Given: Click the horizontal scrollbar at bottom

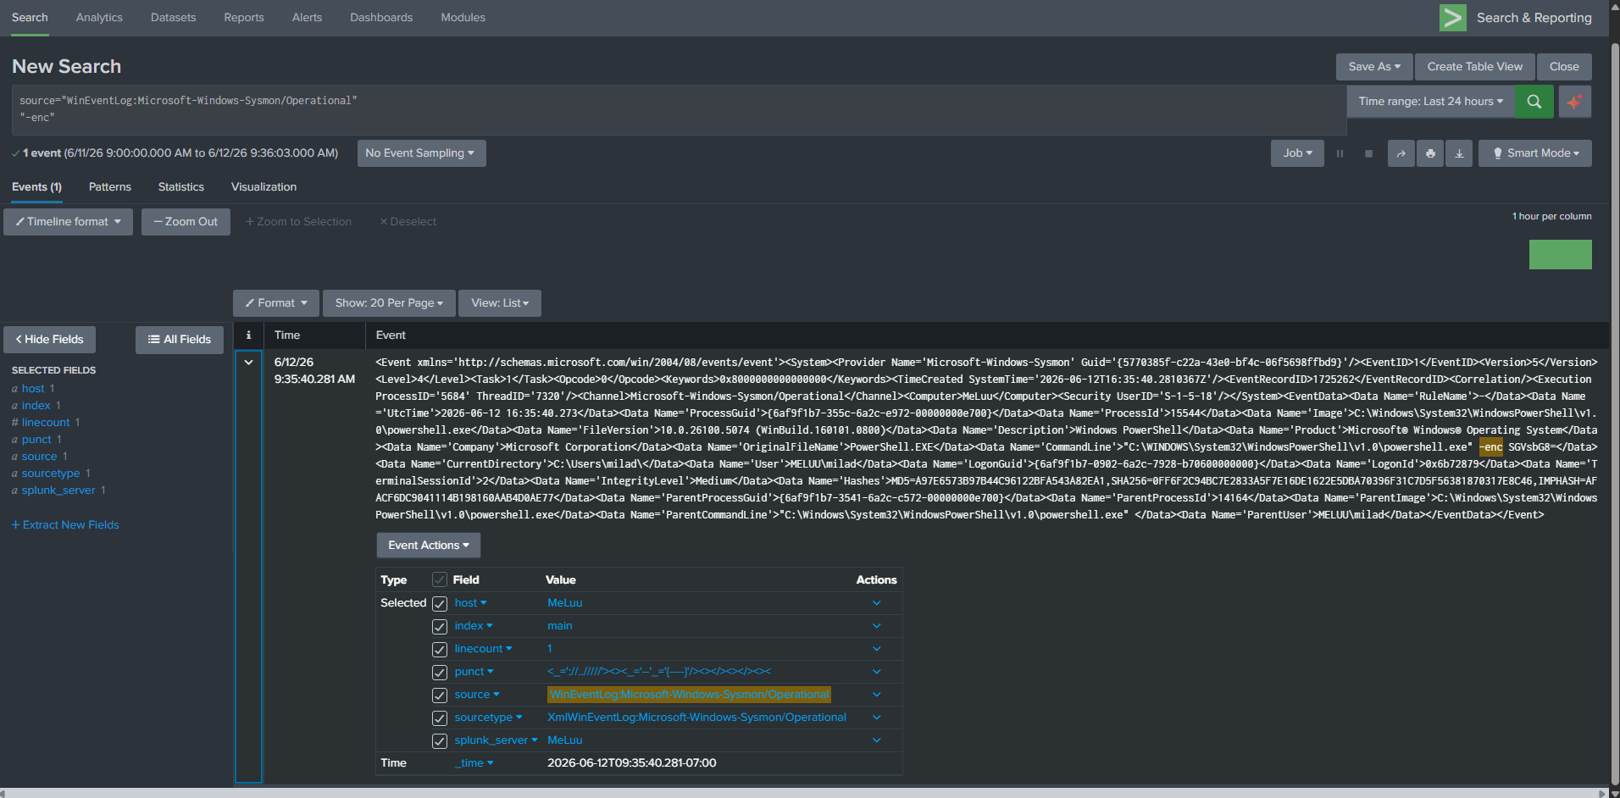Looking at the screenshot, I should 805,793.
